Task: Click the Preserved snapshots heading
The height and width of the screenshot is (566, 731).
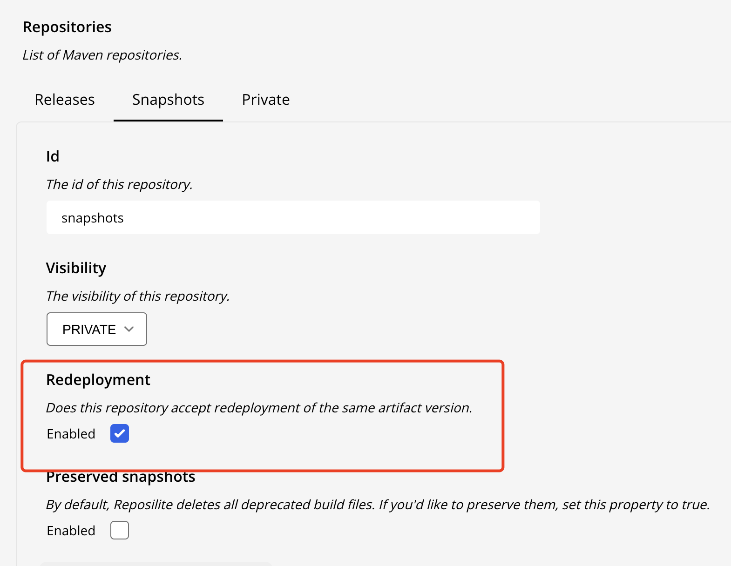Action: pos(121,478)
